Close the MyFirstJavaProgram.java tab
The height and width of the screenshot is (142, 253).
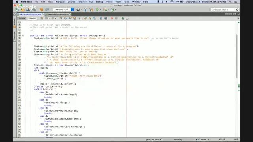click(x=43, y=15)
